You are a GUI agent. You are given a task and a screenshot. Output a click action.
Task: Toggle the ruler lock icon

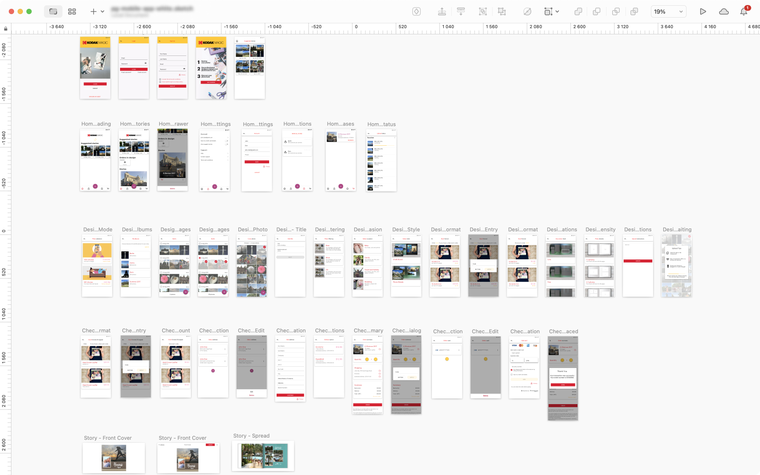pyautogui.click(x=6, y=29)
